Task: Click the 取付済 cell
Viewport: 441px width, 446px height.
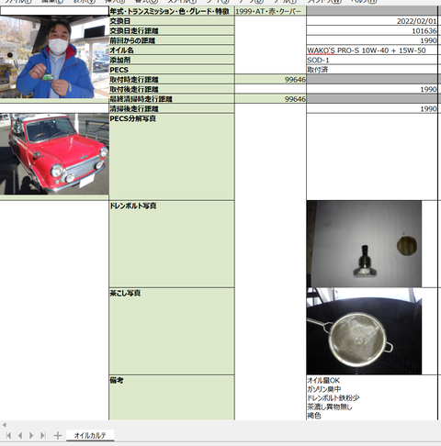Action: [x=372, y=70]
